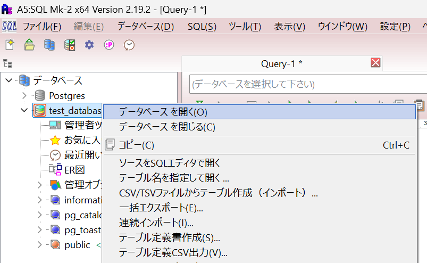
Task: Switch to the Query-1 tab
Action: coord(282,63)
